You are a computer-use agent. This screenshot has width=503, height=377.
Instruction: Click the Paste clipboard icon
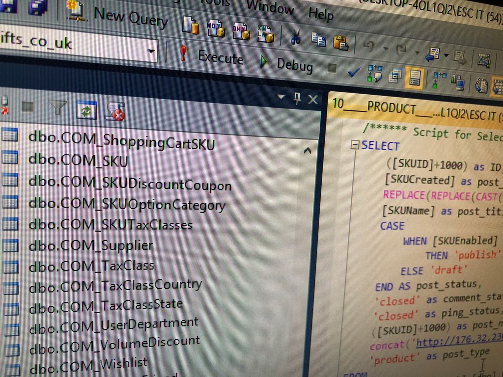pos(340,43)
